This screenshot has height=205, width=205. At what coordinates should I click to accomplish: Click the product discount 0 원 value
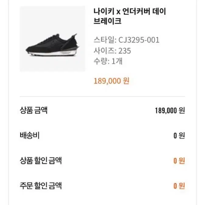(x=179, y=161)
